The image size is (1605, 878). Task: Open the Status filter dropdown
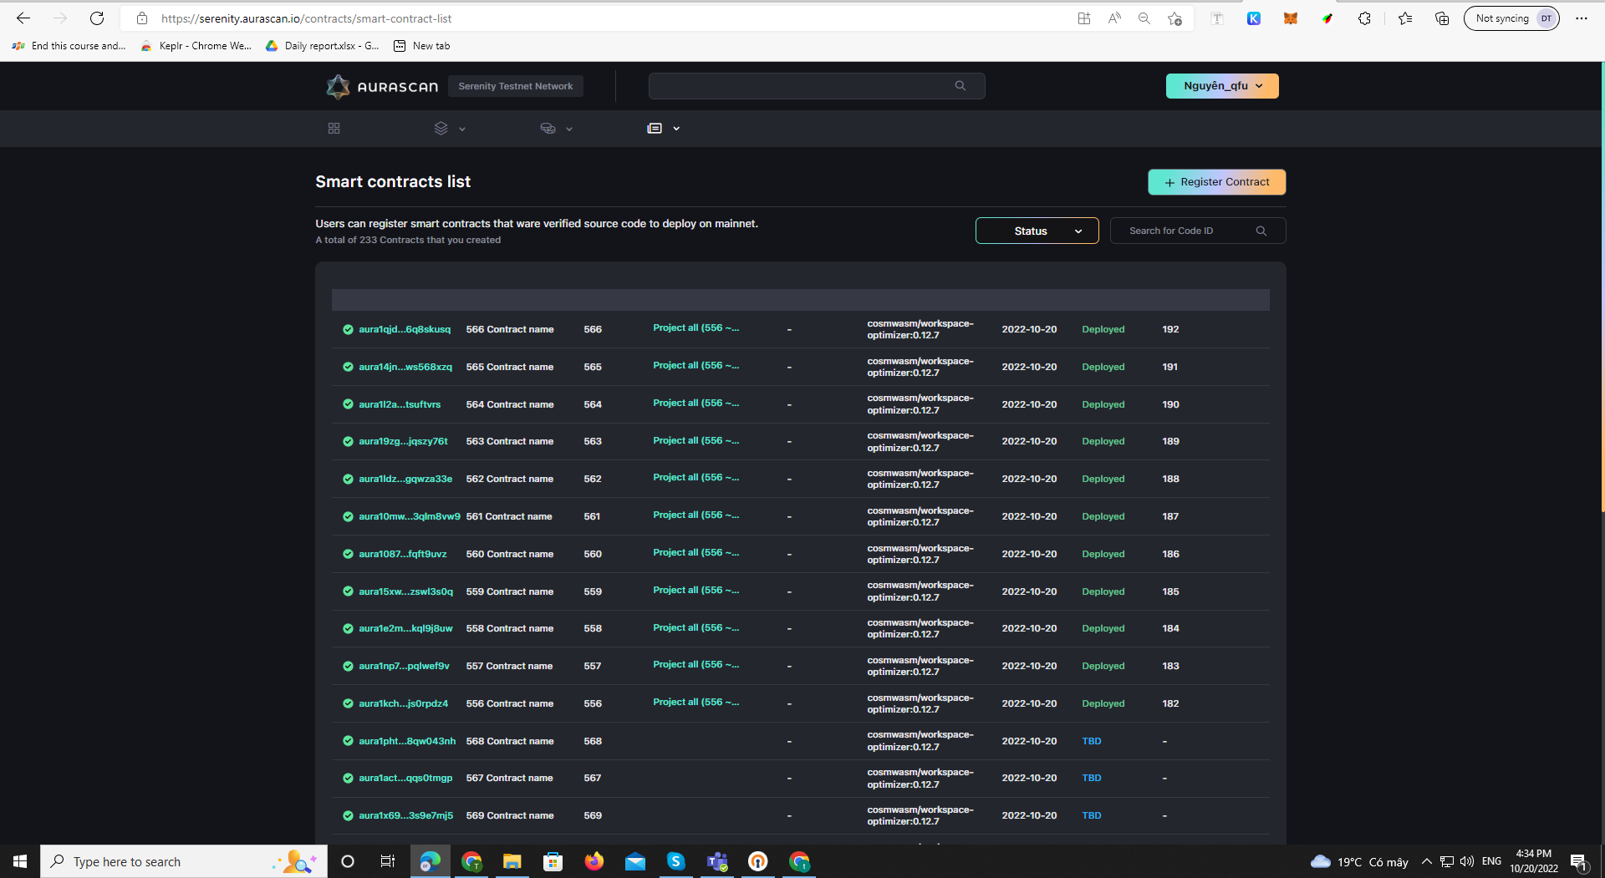pyautogui.click(x=1037, y=231)
